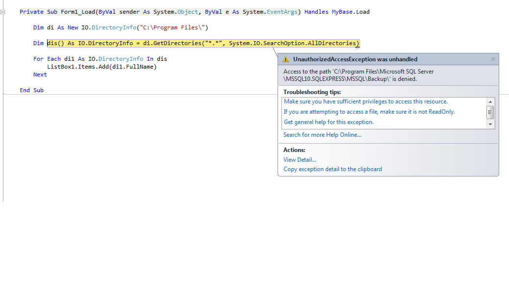The height and width of the screenshot is (301, 509).
Task: Place cursor on the End Sub line
Action: coord(32,90)
